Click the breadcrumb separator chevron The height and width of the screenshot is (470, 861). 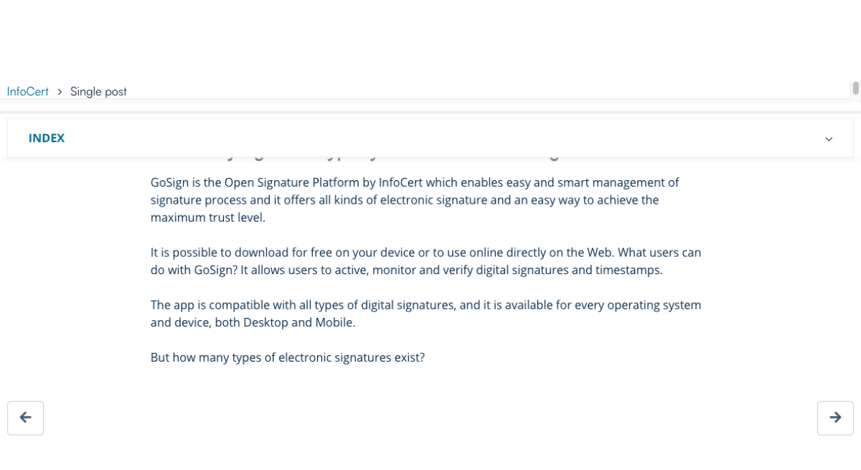[x=60, y=91]
